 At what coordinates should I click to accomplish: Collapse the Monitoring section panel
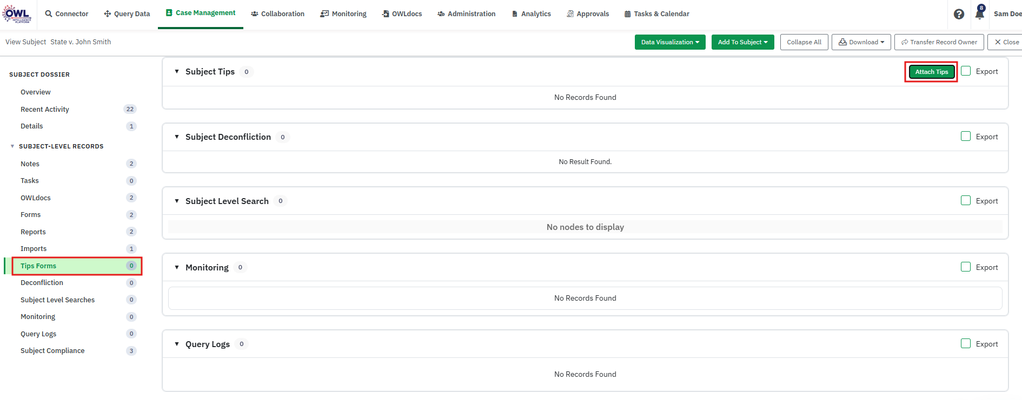click(x=177, y=267)
